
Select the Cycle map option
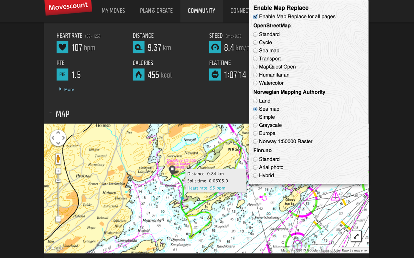pyautogui.click(x=256, y=43)
